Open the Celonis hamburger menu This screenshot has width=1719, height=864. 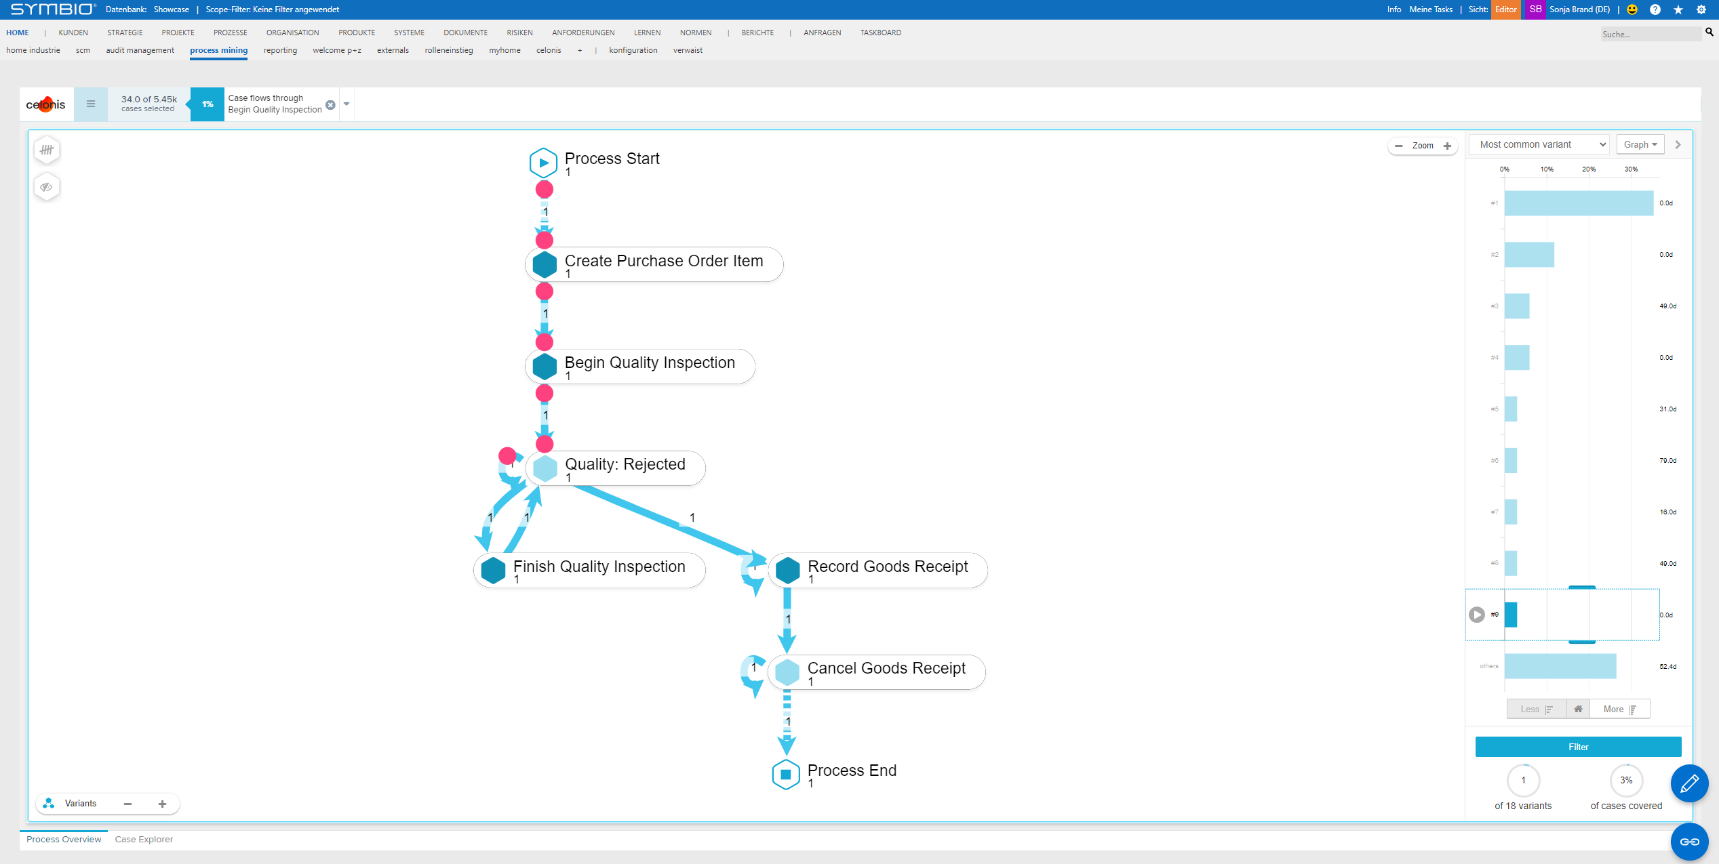(x=91, y=104)
